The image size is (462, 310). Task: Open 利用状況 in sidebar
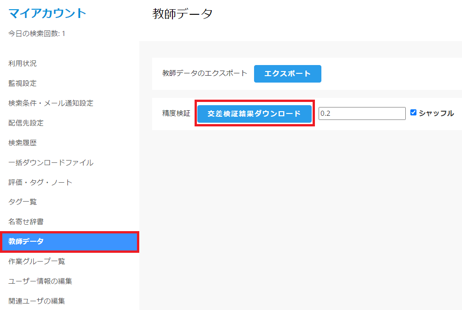pyautogui.click(x=23, y=64)
